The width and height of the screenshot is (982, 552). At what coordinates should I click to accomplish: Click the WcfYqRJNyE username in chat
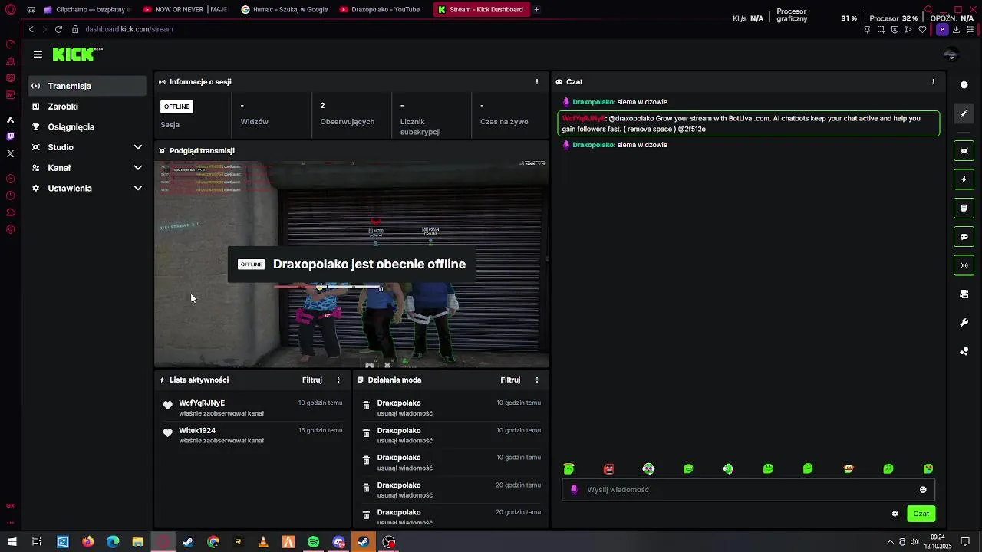tap(583, 119)
